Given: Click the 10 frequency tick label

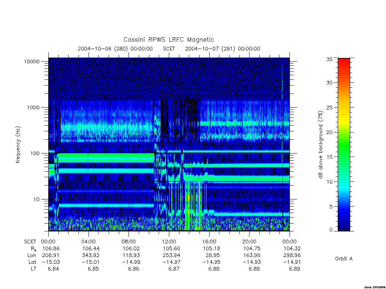Looking at the screenshot, I should [x=37, y=199].
